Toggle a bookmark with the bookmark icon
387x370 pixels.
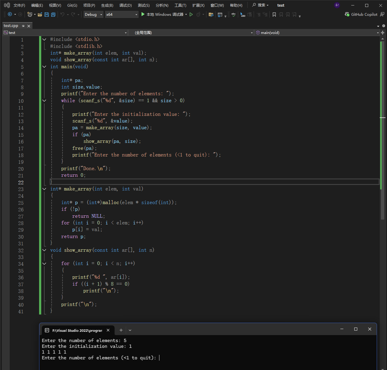(274, 14)
